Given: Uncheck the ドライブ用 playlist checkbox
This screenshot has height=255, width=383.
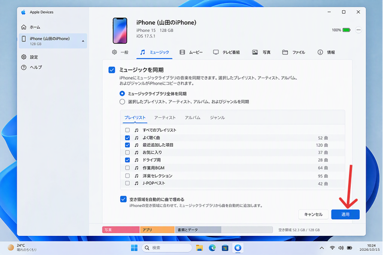Looking at the screenshot, I should 127,160.
